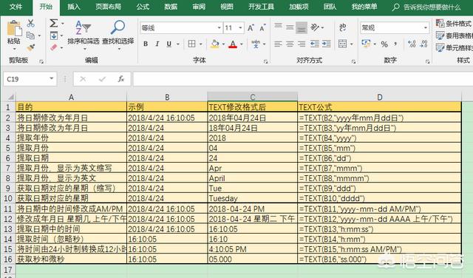
Task: Select cell containing Tuesday
Action: [x=253, y=198]
